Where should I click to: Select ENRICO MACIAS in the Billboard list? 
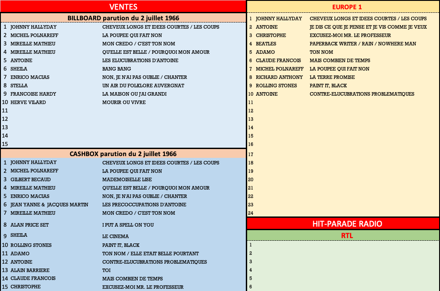30,77
